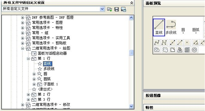The height and width of the screenshot is (111, 205).
Task: Click the 特性 pane header
Action: 174,108
